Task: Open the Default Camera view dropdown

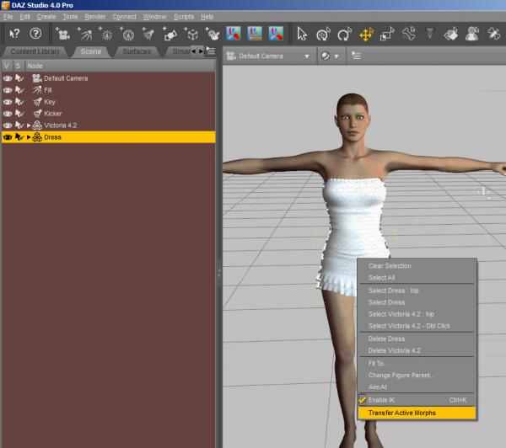Action: [307, 56]
